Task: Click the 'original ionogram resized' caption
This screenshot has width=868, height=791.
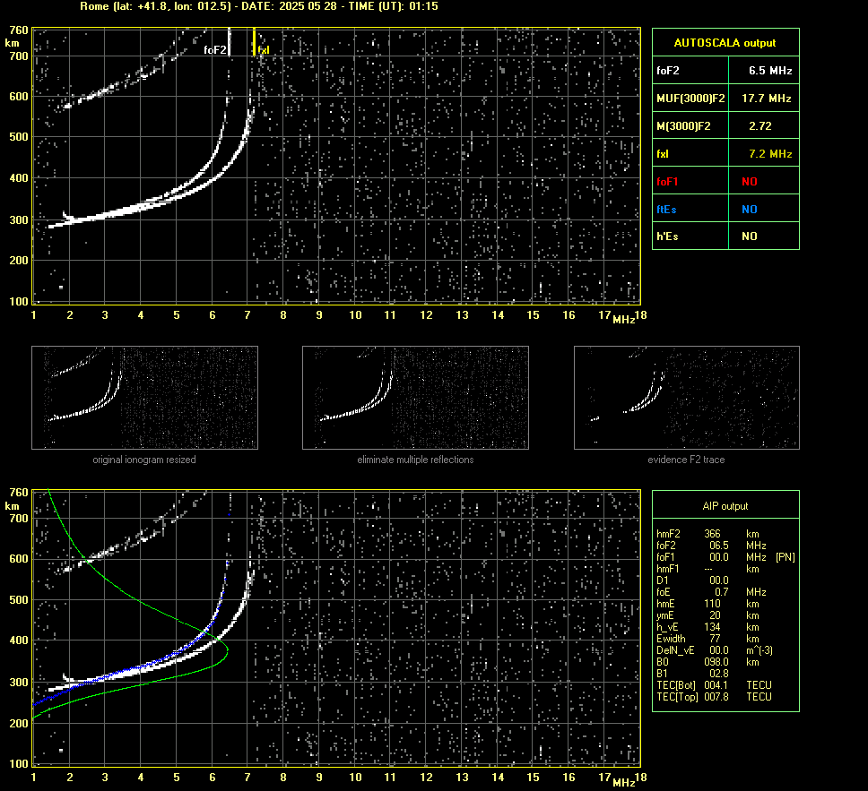Action: point(144,460)
